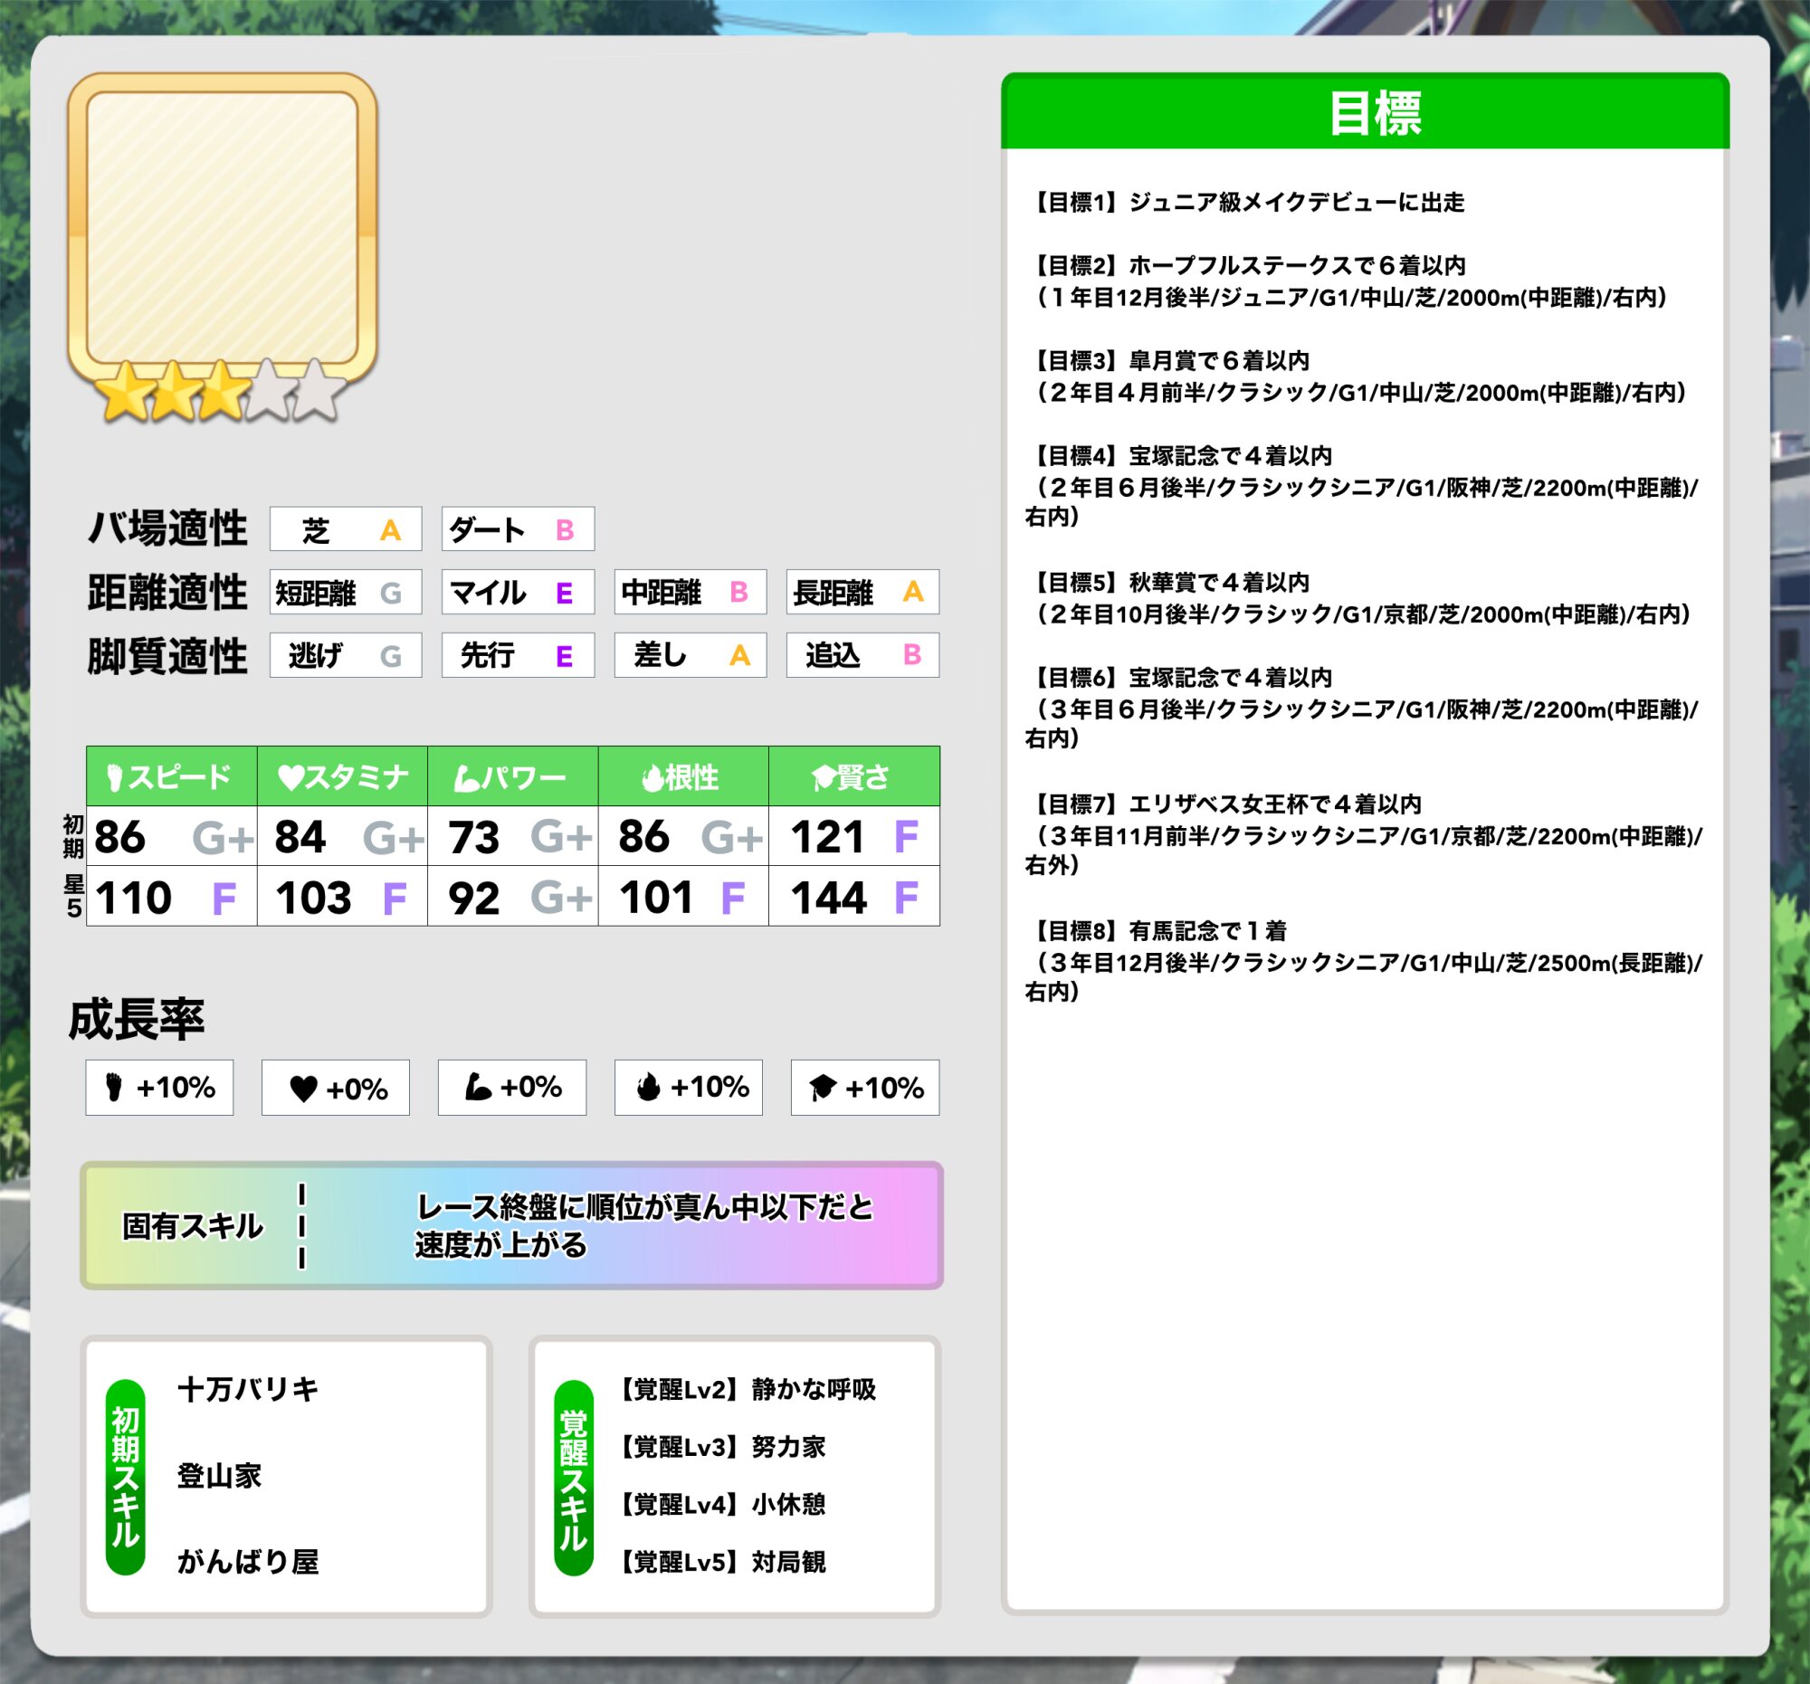Click the empty character portrait frame
The image size is (1810, 1684).
222,227
